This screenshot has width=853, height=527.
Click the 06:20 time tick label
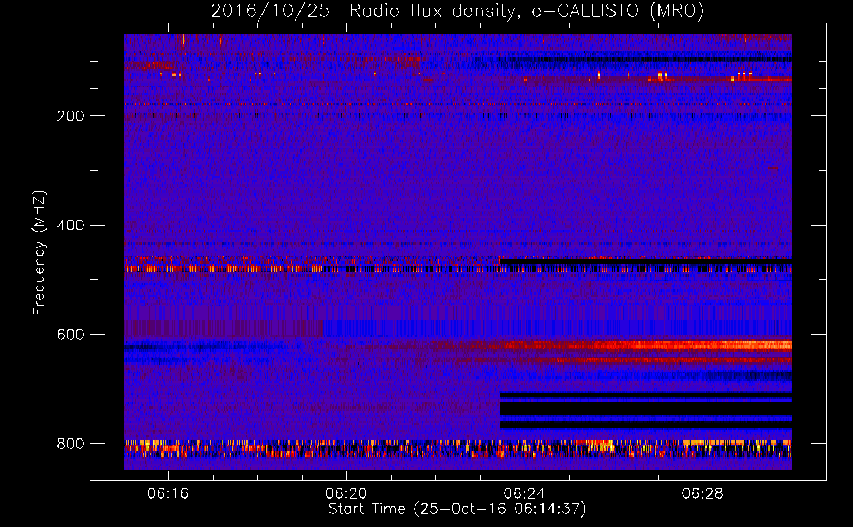point(346,494)
